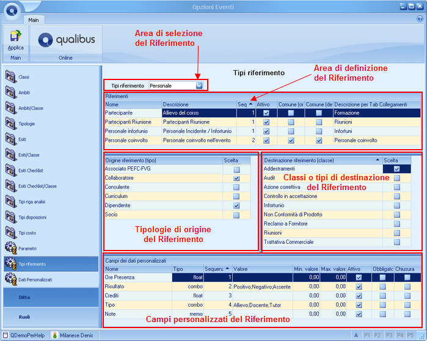This screenshot has height=341, width=427.
Task: Switch to the Main ribbon tab
Action: coord(34,20)
